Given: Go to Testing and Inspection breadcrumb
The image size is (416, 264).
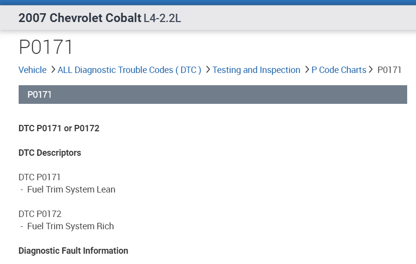Looking at the screenshot, I should coord(256,70).
